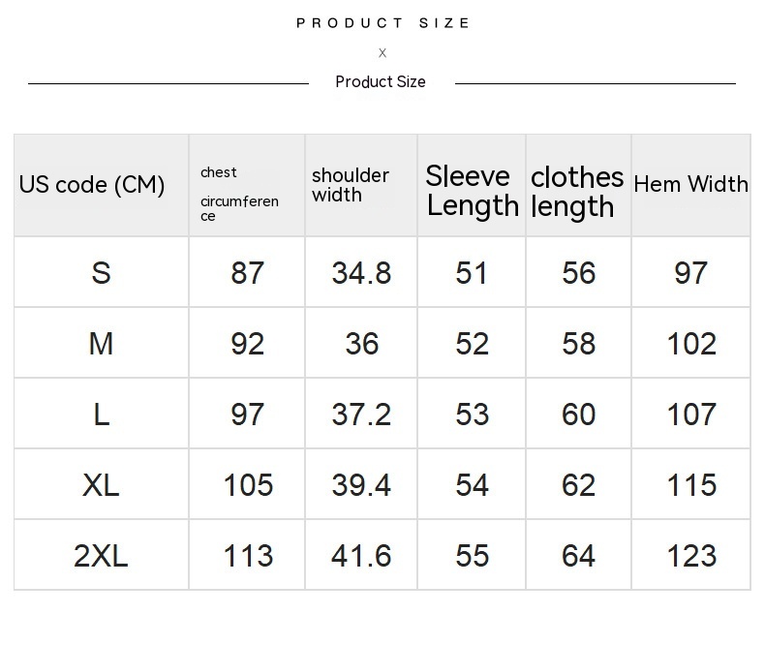Click the 34.8 shoulder width value
Screen dimensions: 765x645
pos(361,273)
